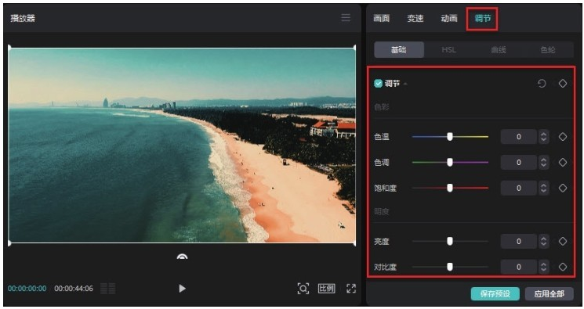
Task: Collapse the 调节 section arrow
Action: pos(405,84)
